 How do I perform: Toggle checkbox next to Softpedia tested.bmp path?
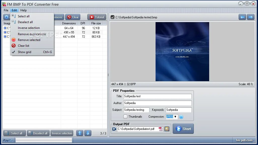113,17
